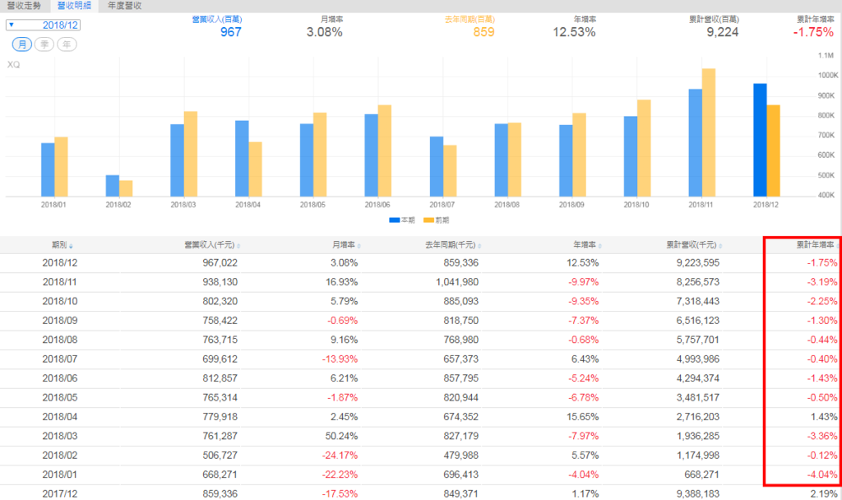Select the dark blue 2018/12 chart bar
This screenshot has width=842, height=500.
pyautogui.click(x=760, y=140)
